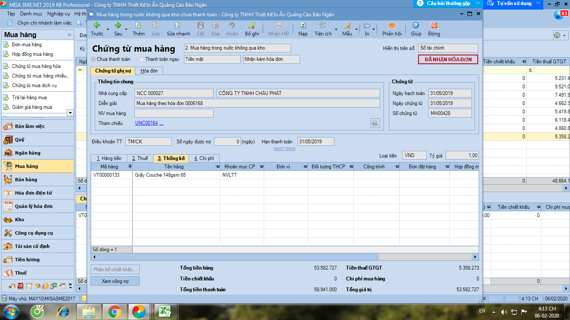Click Mã hàng cell VT00000133
This screenshot has height=320, width=570.
[111, 175]
